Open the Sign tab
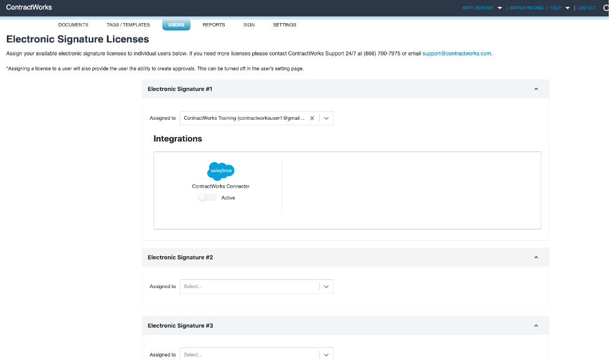Screen dimensions: 610x361 tap(249, 25)
